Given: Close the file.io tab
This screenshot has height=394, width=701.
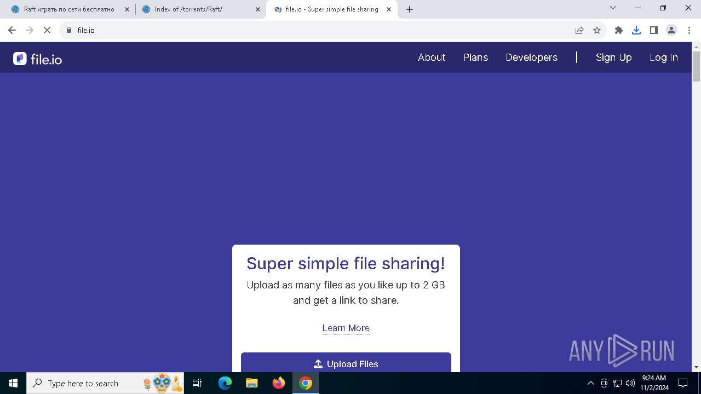Looking at the screenshot, I should click(x=389, y=9).
